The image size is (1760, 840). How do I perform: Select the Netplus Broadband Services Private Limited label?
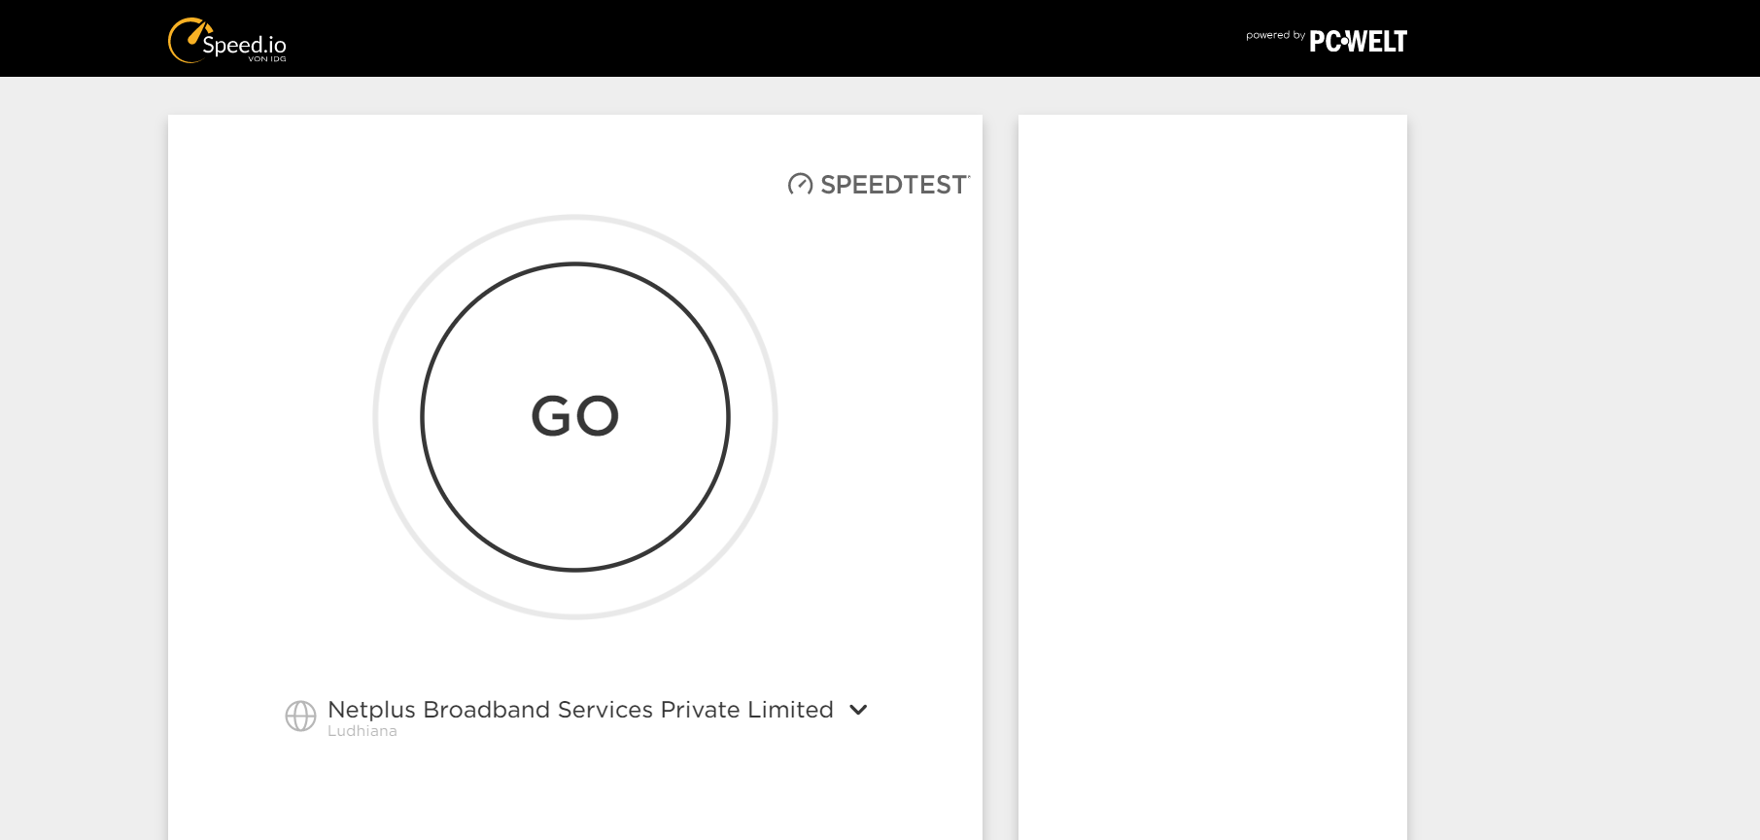point(580,710)
